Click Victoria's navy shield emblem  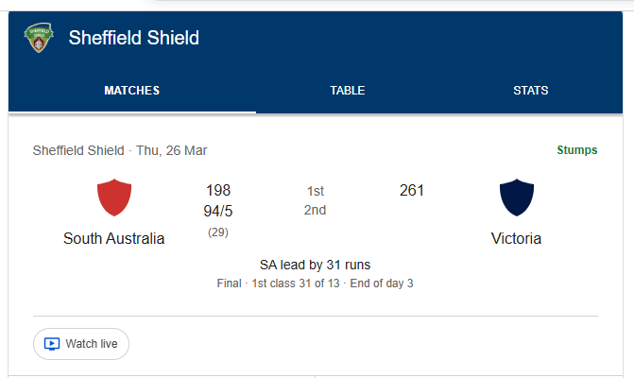click(517, 198)
